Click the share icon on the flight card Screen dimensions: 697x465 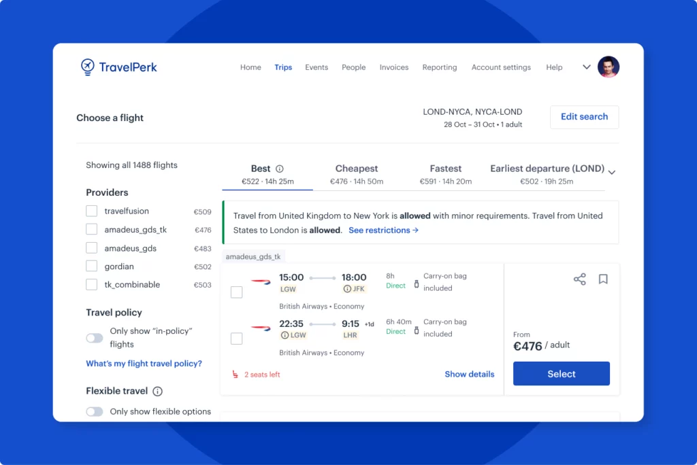pos(579,279)
